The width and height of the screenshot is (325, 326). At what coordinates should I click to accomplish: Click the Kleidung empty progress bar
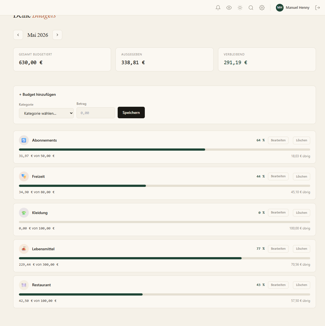164,222
